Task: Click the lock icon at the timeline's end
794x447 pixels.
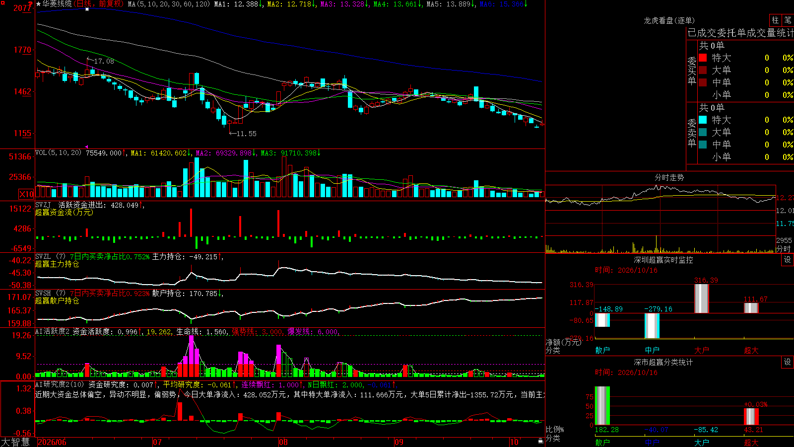Action: 541,441
